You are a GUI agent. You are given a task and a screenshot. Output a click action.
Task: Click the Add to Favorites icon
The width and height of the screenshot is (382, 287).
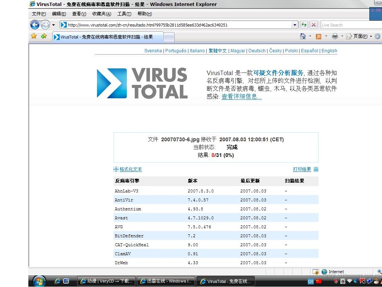pyautogui.click(x=44, y=36)
